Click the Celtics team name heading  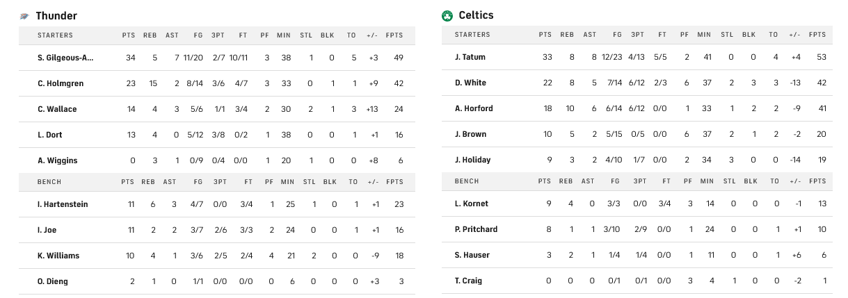pos(476,15)
